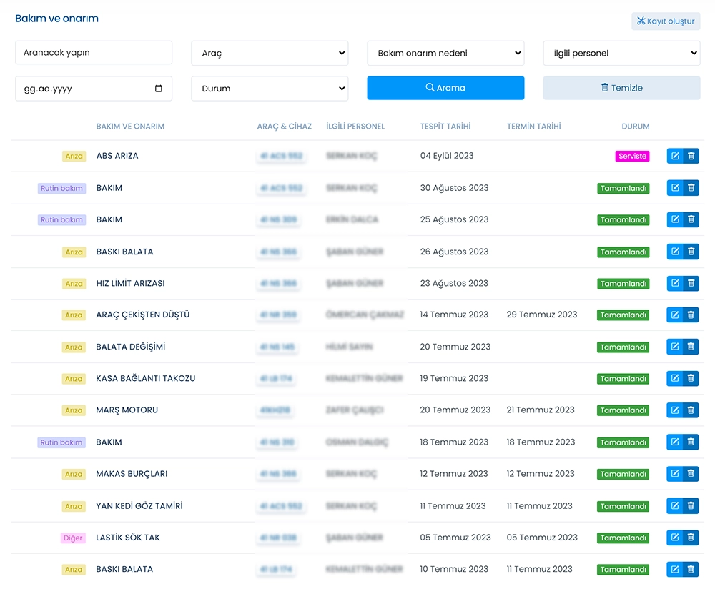Click the Arama search button

(x=445, y=88)
